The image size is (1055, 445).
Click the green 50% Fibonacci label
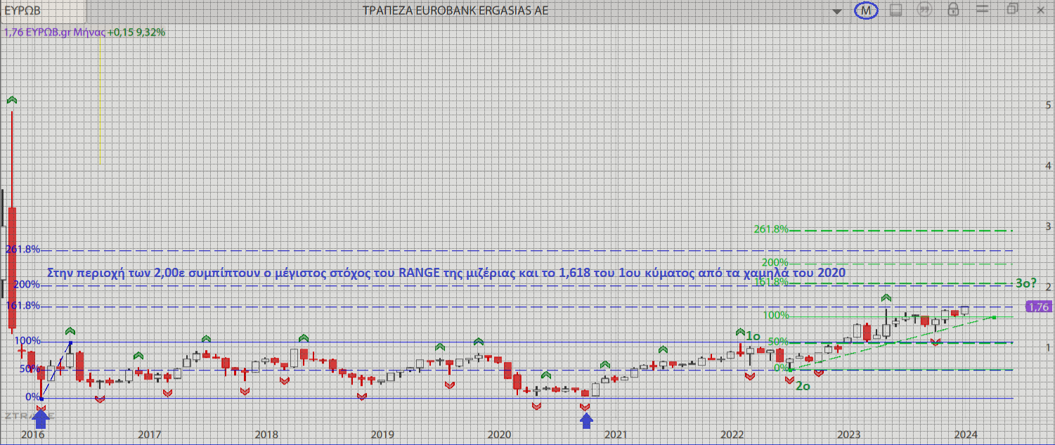click(x=779, y=342)
